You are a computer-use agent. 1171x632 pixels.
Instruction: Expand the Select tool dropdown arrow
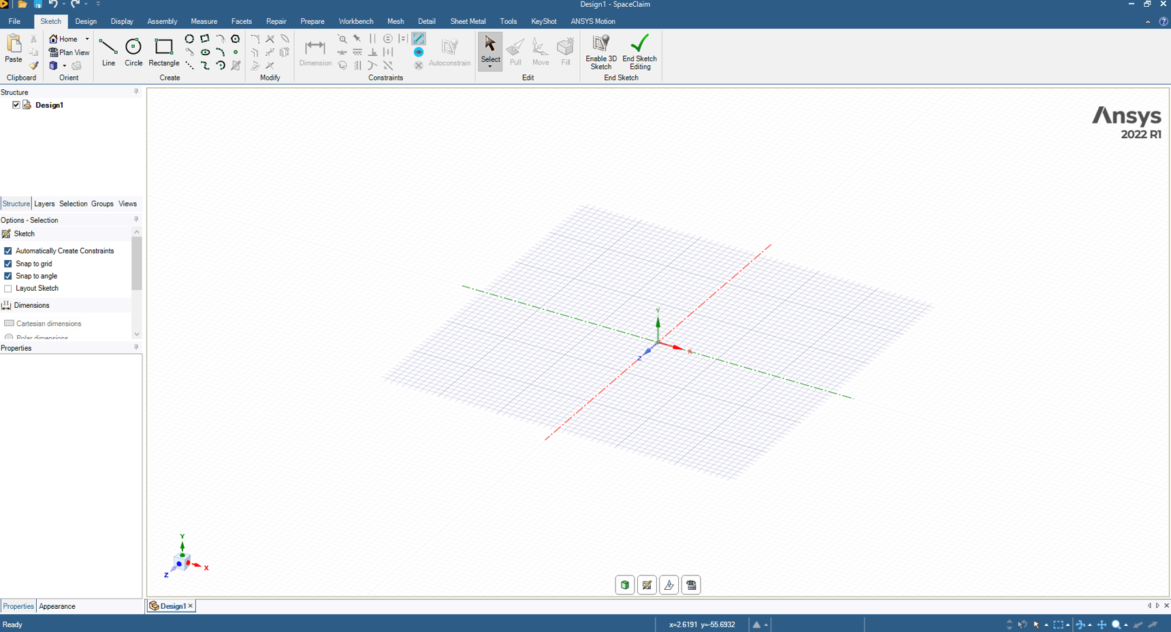490,67
